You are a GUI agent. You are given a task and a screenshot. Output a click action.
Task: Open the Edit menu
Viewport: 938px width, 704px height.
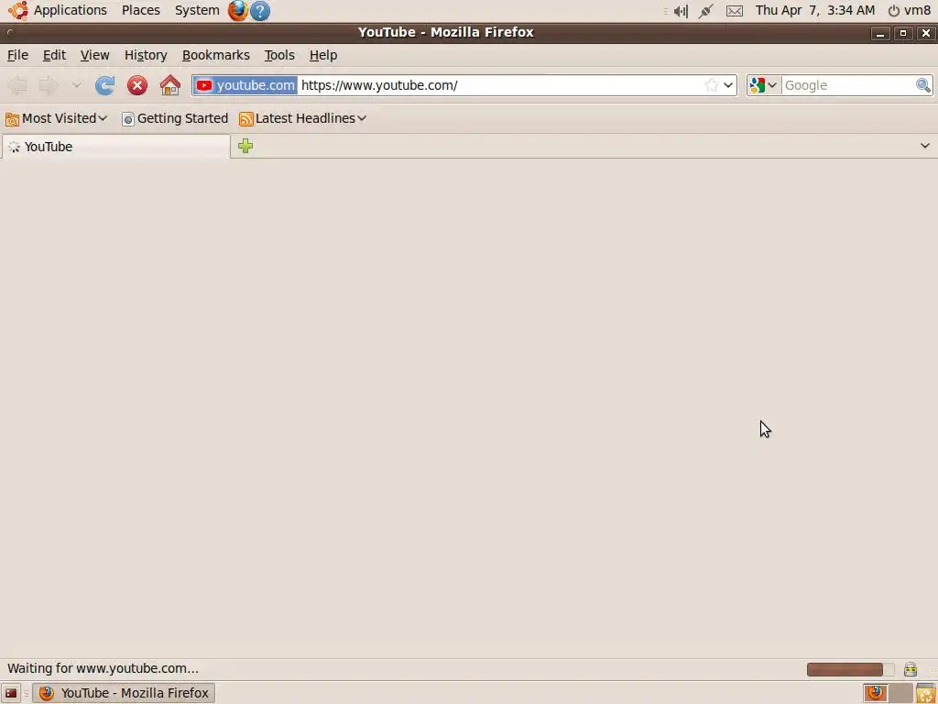coord(54,55)
